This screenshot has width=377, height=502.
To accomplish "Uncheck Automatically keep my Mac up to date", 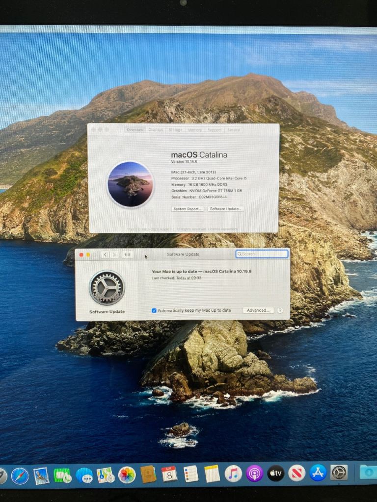I will (x=154, y=310).
